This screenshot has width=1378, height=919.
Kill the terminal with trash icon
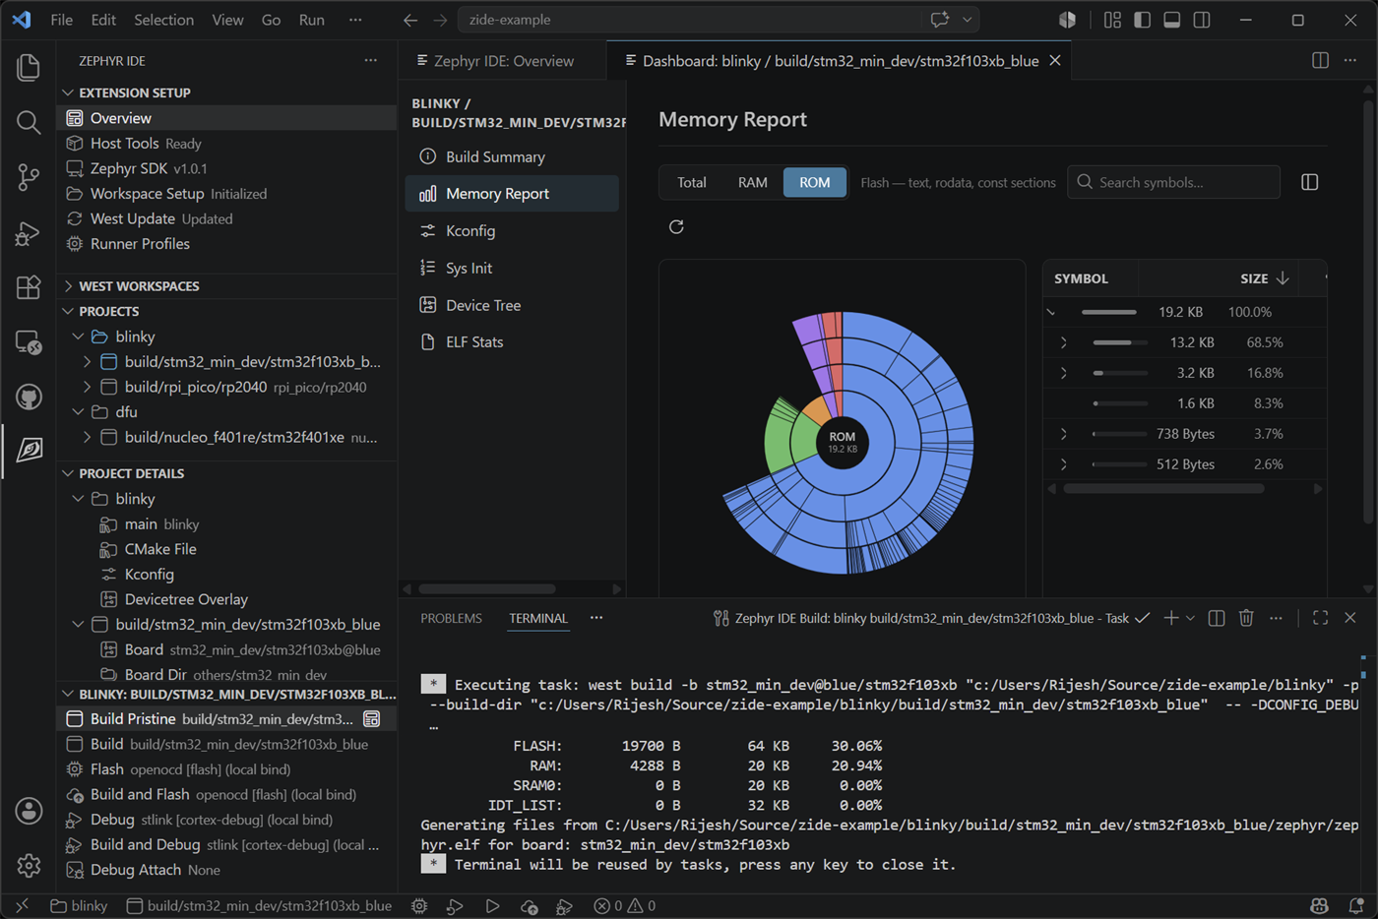click(1246, 618)
